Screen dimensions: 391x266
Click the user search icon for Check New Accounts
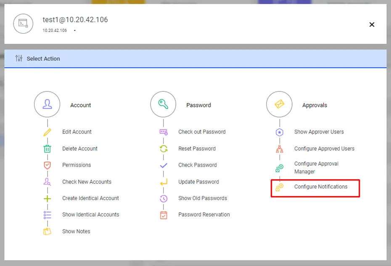coord(47,182)
